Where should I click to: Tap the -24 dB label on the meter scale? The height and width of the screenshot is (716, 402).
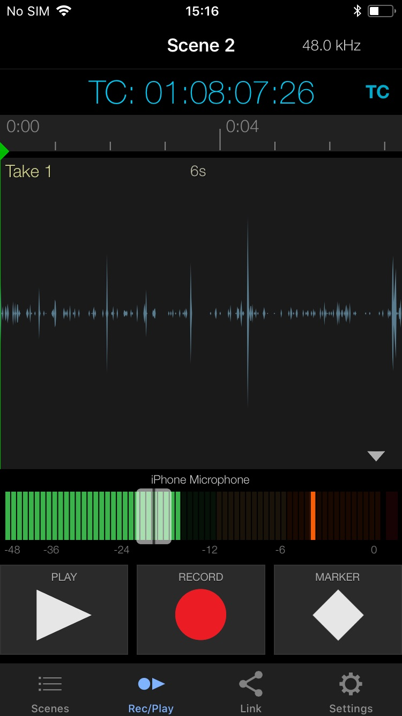coord(122,550)
